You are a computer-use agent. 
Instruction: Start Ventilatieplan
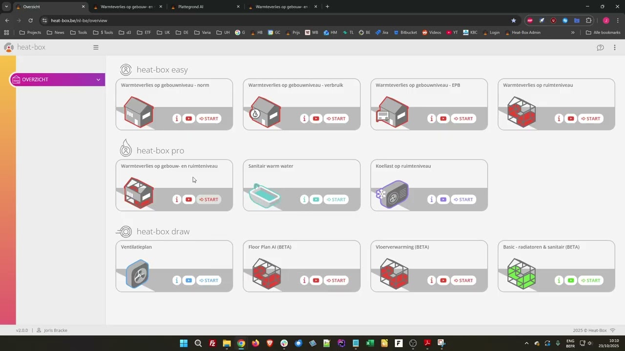[208, 280]
